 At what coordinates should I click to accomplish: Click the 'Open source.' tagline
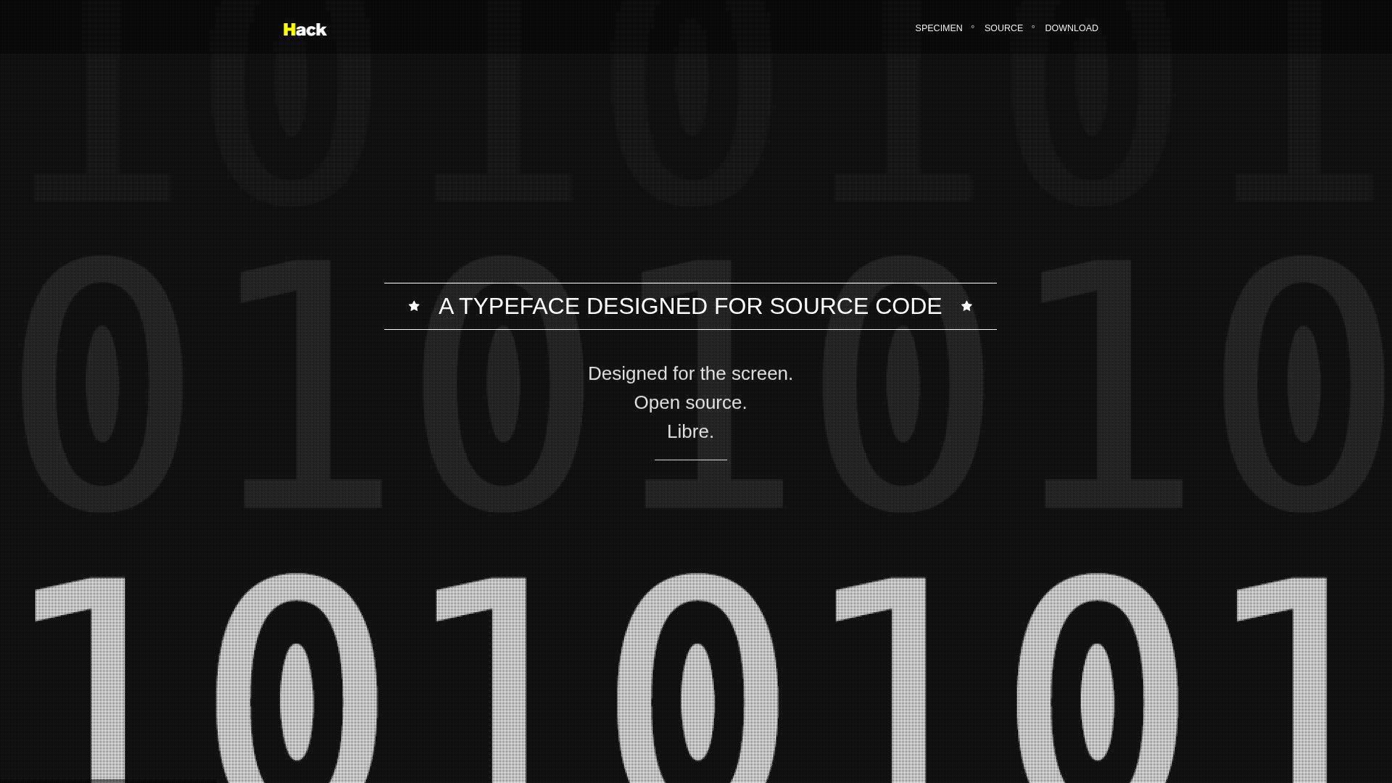(690, 402)
